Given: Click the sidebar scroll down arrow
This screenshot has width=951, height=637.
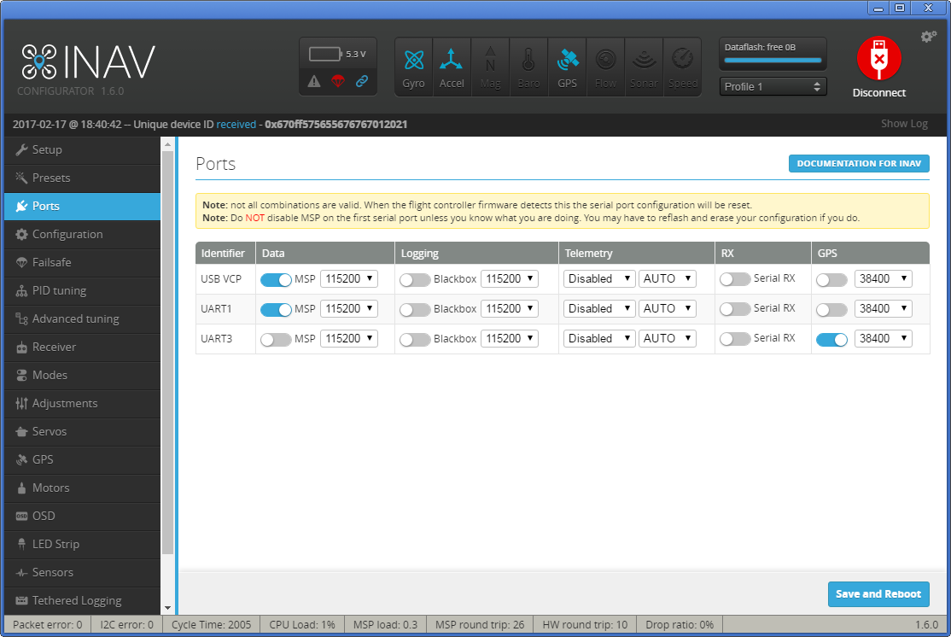Looking at the screenshot, I should [168, 608].
